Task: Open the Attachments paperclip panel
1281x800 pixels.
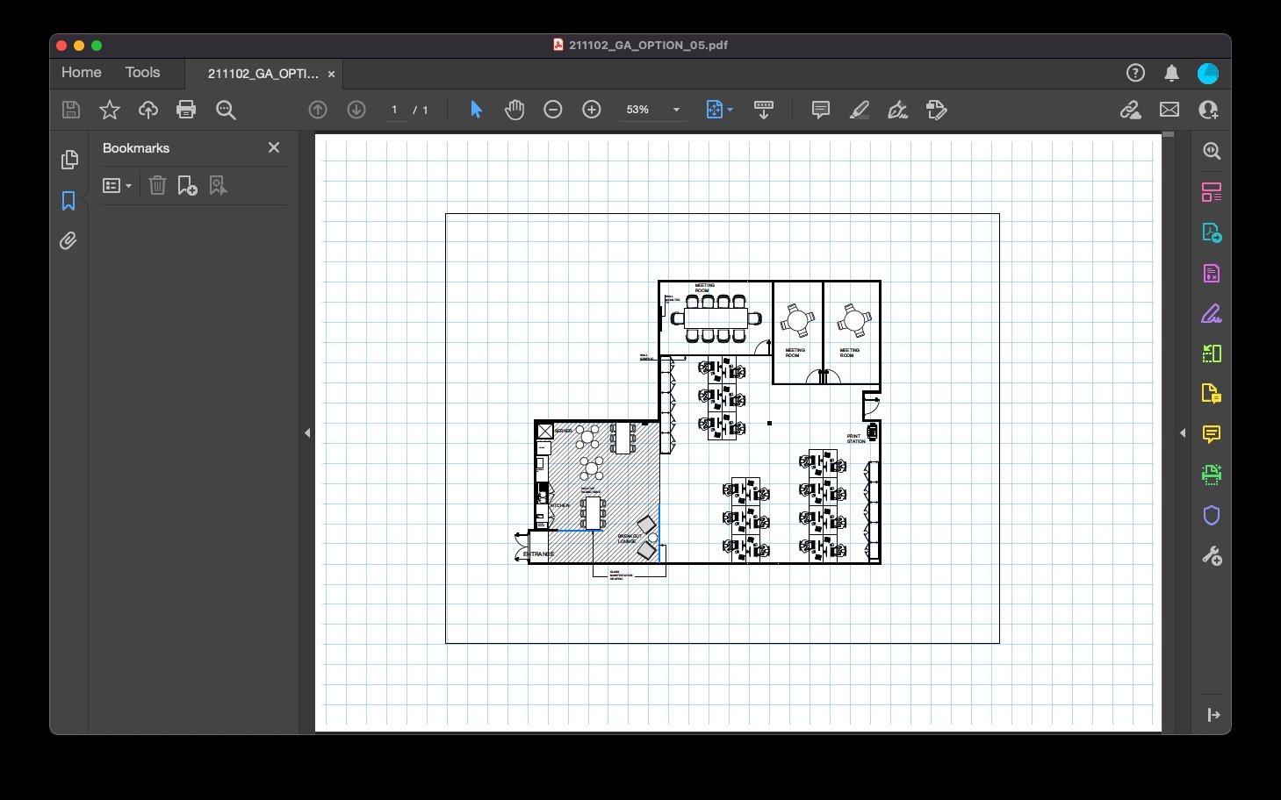Action: pos(68,240)
